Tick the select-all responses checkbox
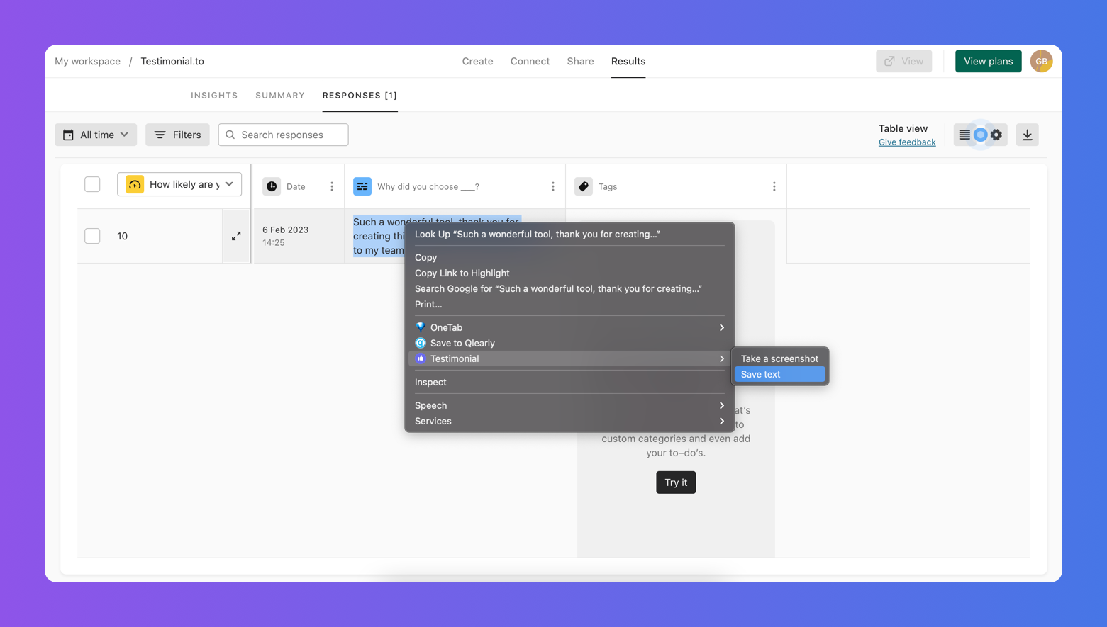Viewport: 1107px width, 627px height. tap(92, 184)
